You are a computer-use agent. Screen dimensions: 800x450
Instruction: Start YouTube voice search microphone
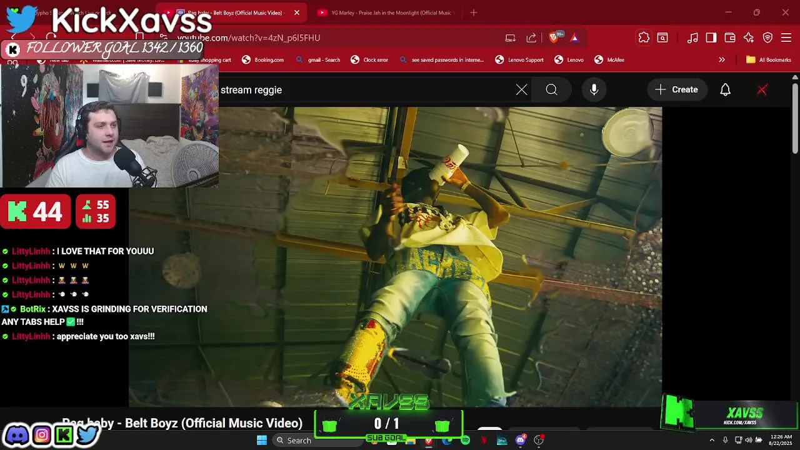pyautogui.click(x=594, y=90)
